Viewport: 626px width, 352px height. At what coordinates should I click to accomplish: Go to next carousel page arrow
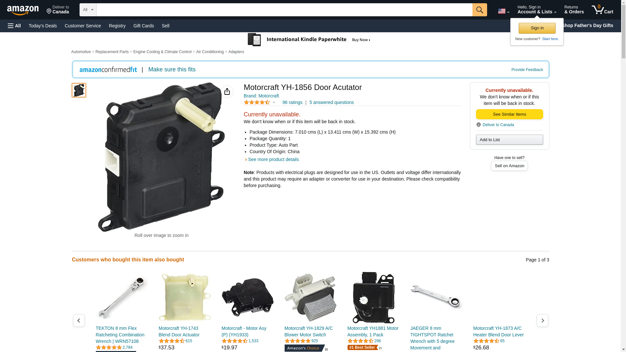click(543, 320)
